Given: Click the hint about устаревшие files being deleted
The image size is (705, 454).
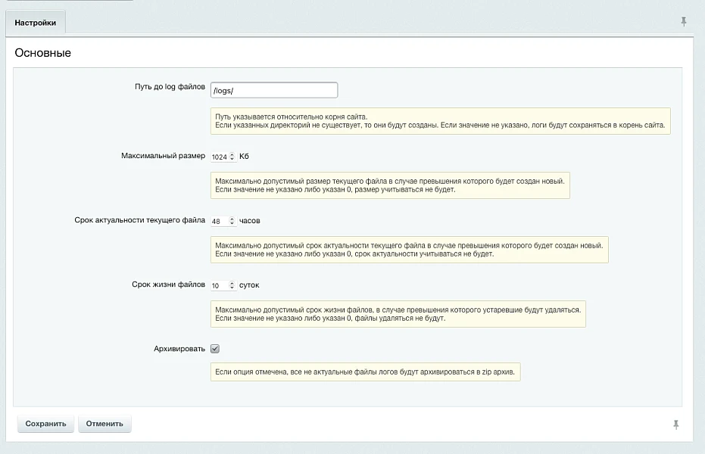Looking at the screenshot, I should point(398,314).
